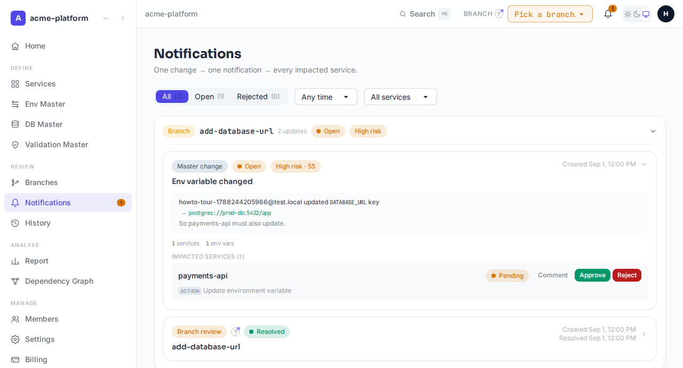Viewport: 683px width, 368px height.
Task: Click the acme-platform breadcrumb
Action: (x=171, y=14)
